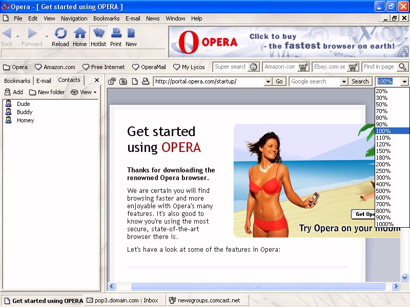The width and height of the screenshot is (410, 307).
Task: Select 50% zoom level
Action: pos(392,104)
